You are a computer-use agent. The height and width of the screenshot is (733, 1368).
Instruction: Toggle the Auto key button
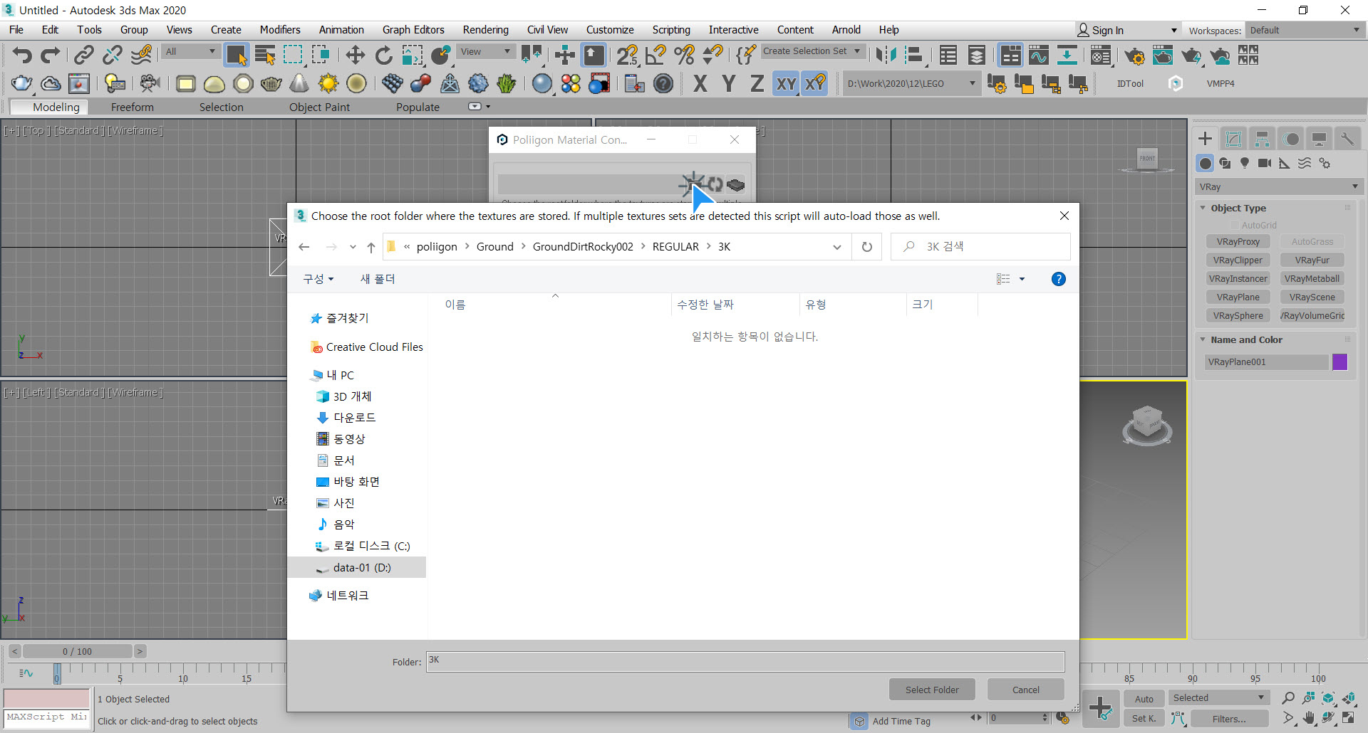[1144, 699]
